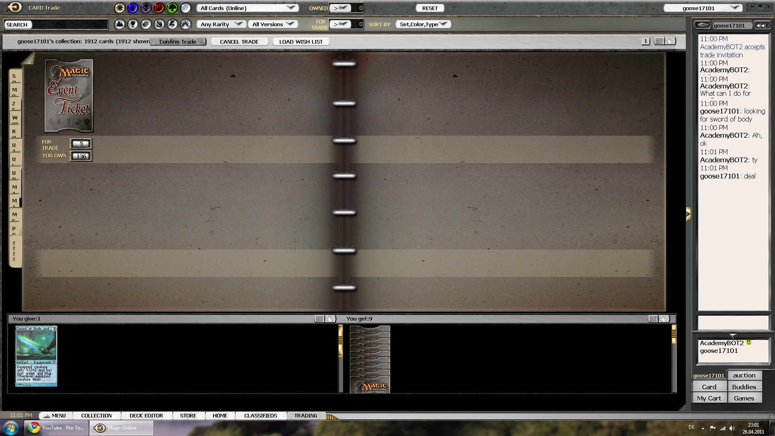
Task: Filter by red fire mana icon
Action: 159,8
